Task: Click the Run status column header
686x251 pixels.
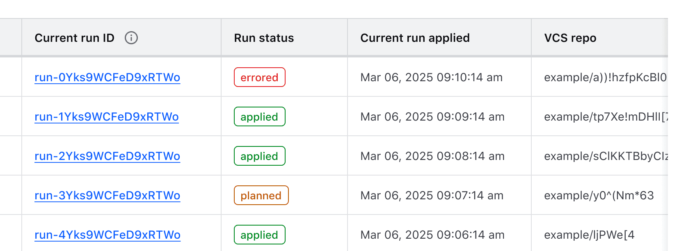Action: 264,38
